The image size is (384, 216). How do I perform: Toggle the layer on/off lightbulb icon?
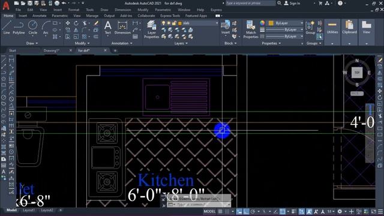pyautogui.click(x=164, y=23)
